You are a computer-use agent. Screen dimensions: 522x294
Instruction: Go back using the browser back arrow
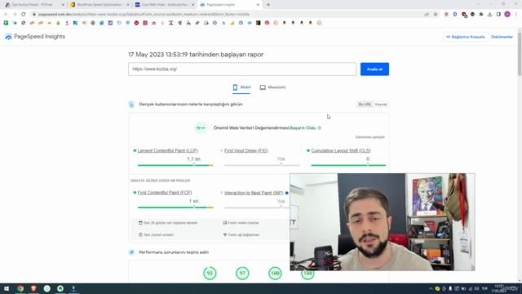(6, 15)
